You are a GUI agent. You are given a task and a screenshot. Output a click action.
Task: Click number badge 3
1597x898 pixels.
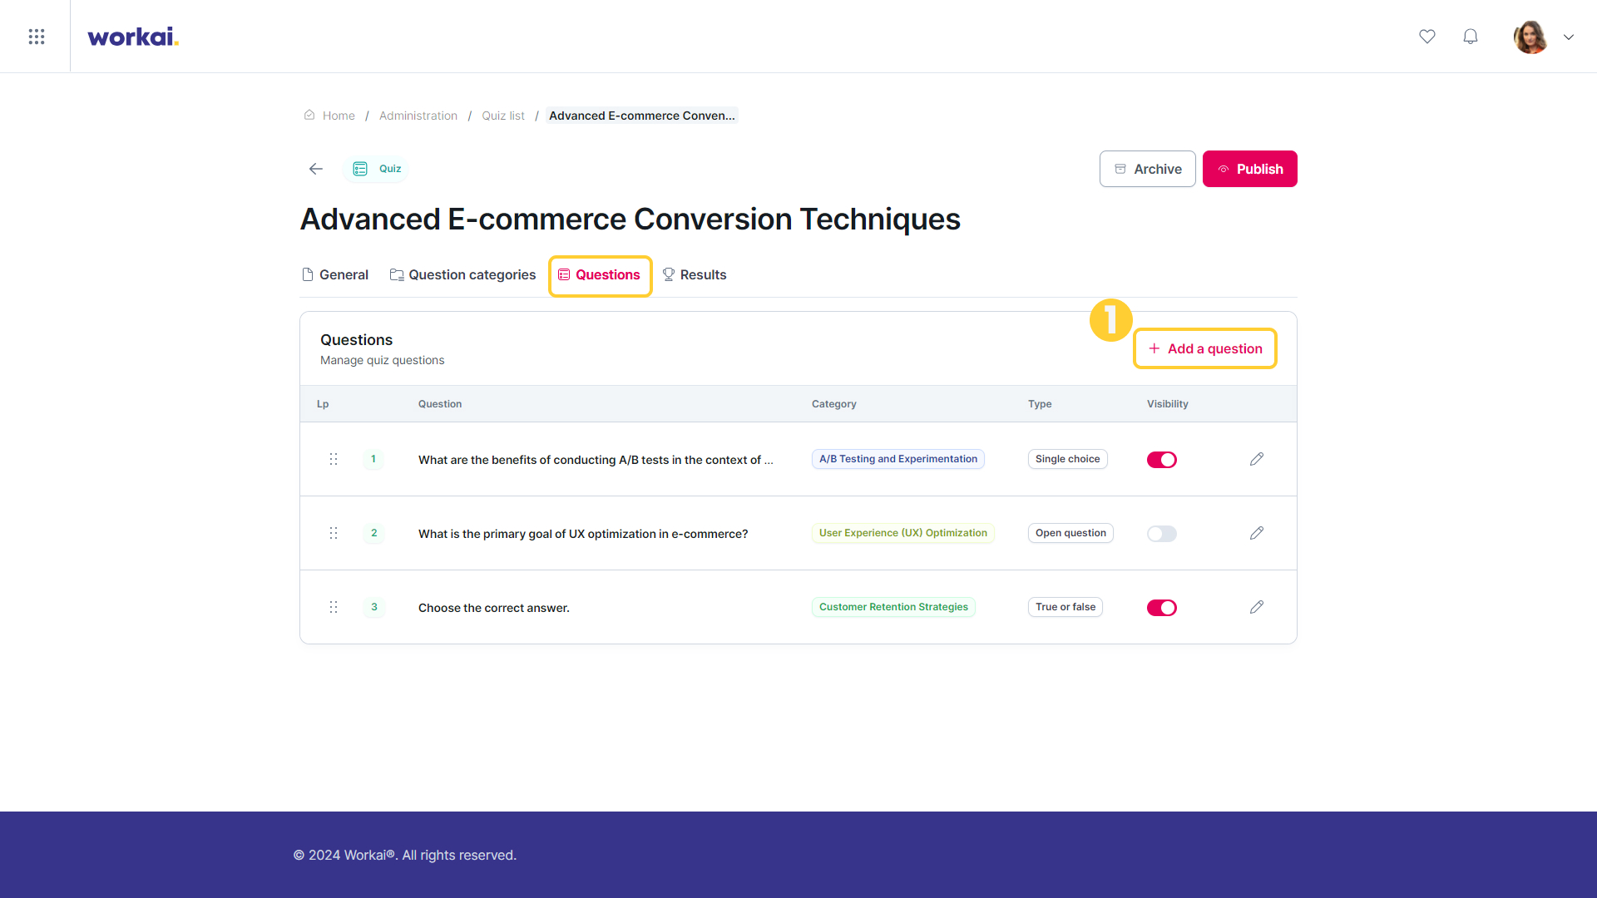pos(373,607)
